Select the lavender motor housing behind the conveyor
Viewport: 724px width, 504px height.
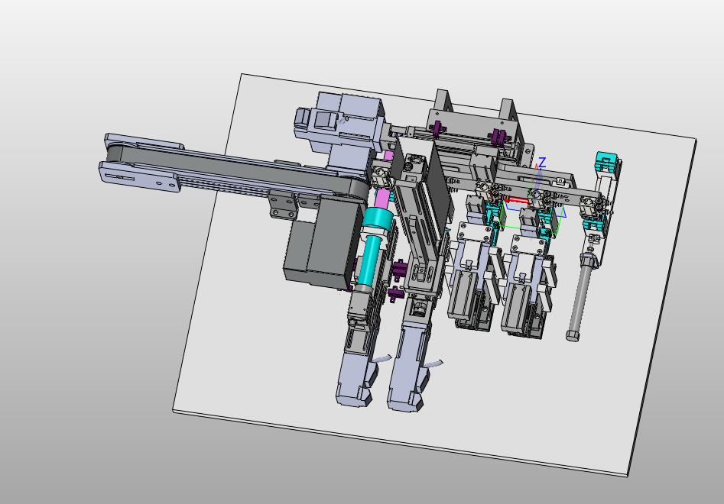pyautogui.click(x=344, y=124)
